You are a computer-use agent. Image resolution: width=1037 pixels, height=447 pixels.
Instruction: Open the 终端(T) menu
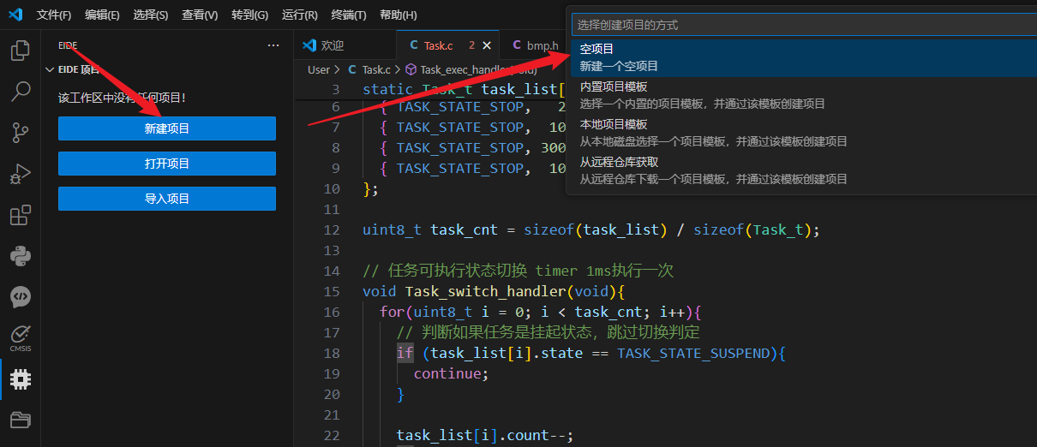pyautogui.click(x=348, y=15)
